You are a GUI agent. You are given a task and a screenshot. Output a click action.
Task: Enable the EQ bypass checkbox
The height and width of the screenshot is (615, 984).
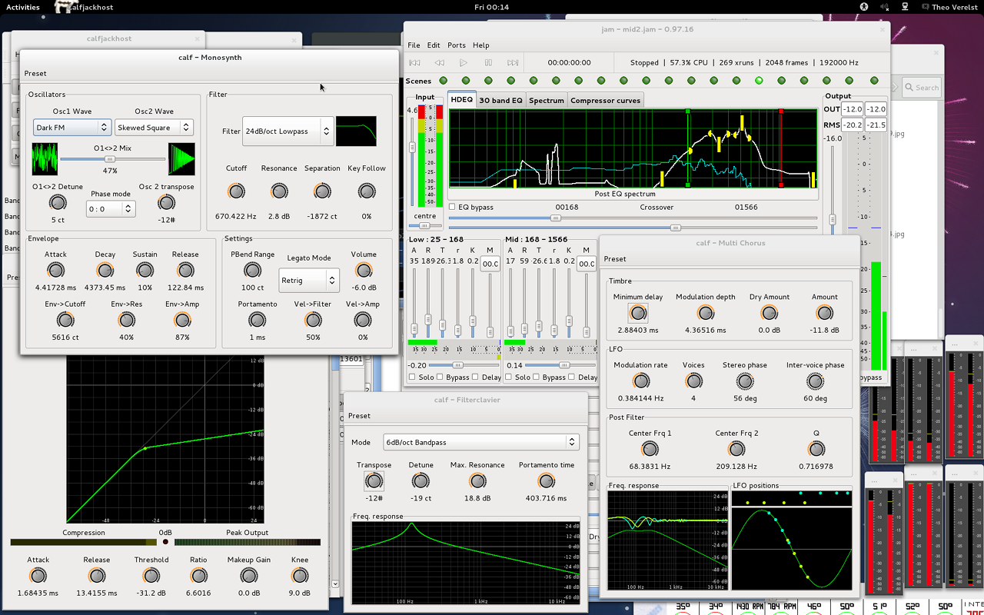click(452, 207)
